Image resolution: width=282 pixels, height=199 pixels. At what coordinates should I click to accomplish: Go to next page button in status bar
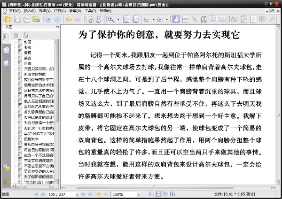pos(83,194)
